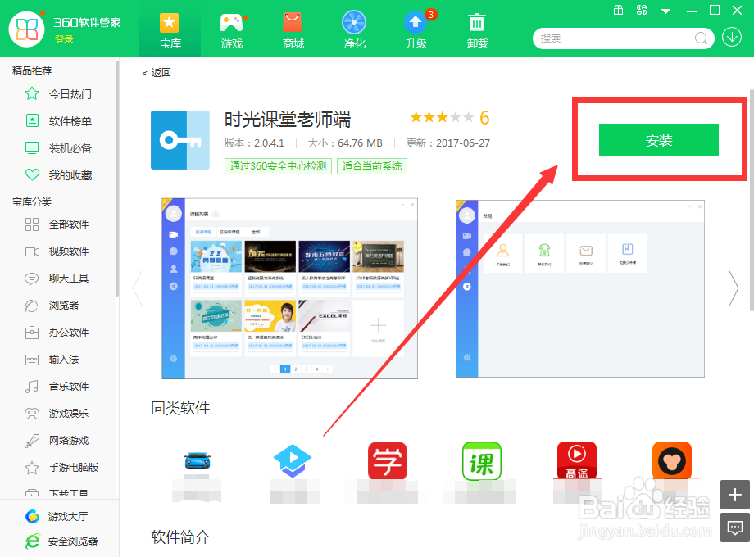Screen dimensions: 754x557
Task: Show next screenshot with right chevron
Action: click(734, 288)
